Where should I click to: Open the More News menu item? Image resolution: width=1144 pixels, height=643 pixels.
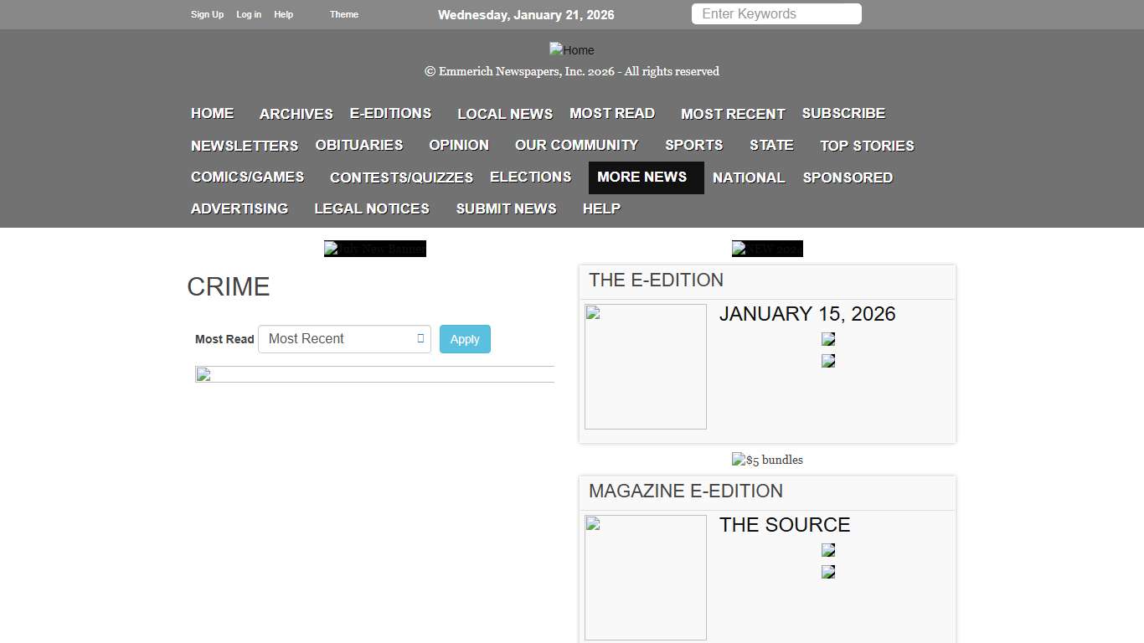tap(642, 177)
